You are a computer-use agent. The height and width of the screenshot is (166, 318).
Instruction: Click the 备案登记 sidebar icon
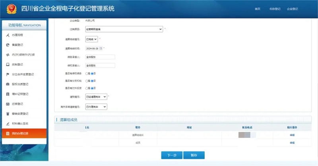click(8, 45)
